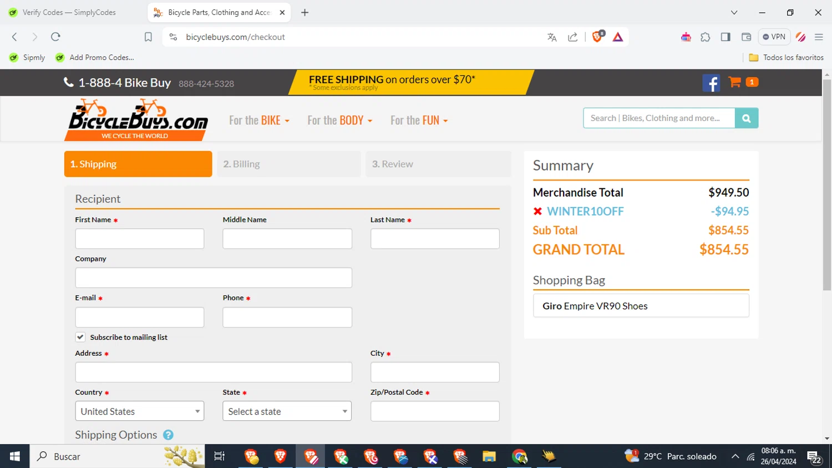Click the search magnifier button

(x=747, y=118)
